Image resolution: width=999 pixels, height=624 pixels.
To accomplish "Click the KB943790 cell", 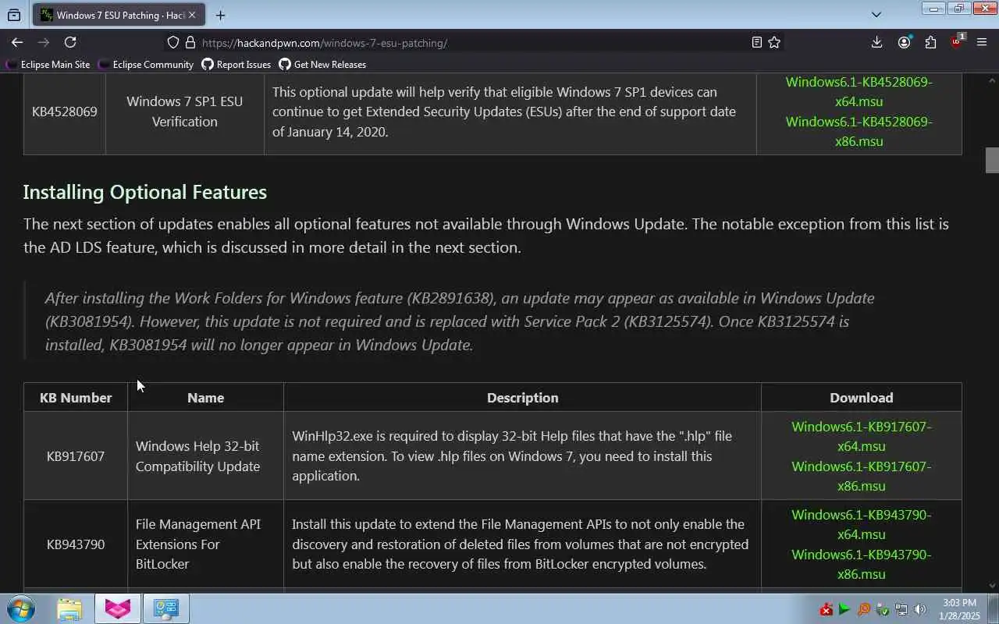I will (76, 544).
